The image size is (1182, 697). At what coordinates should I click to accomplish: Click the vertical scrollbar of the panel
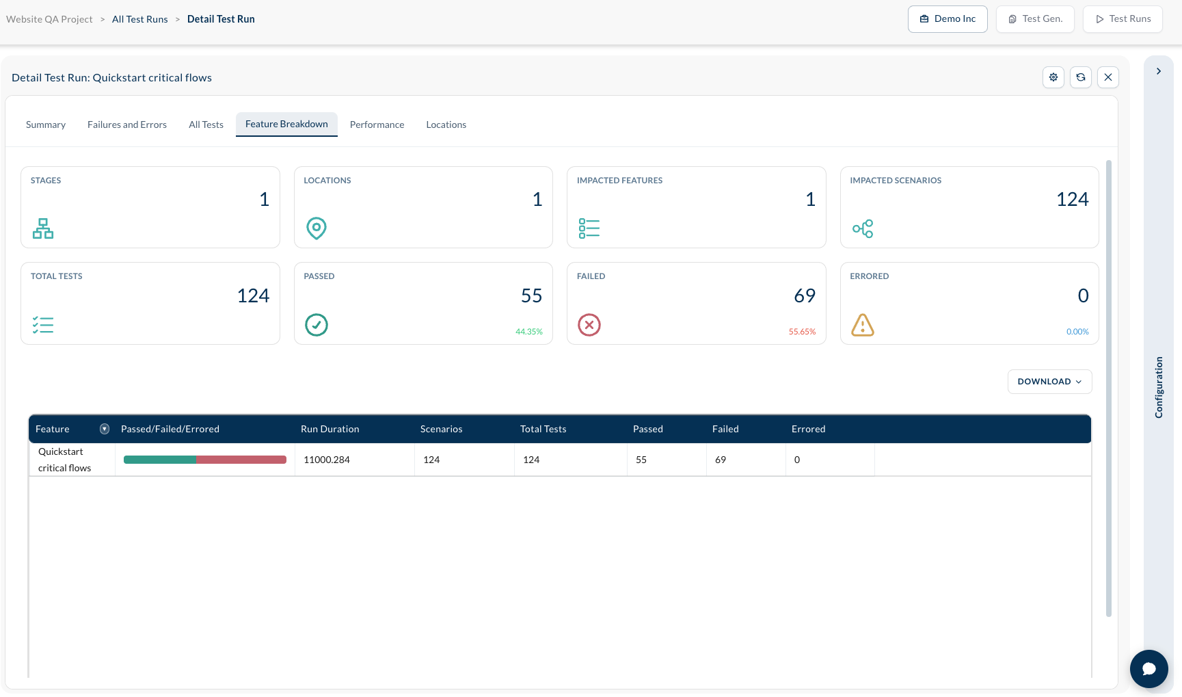(1109, 389)
